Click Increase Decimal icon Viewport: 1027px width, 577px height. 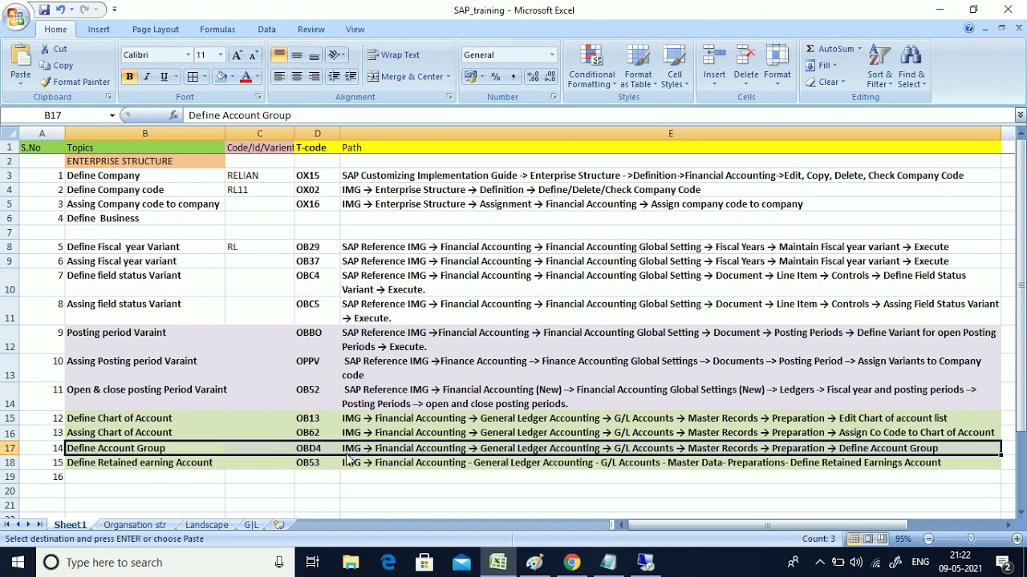pos(533,77)
